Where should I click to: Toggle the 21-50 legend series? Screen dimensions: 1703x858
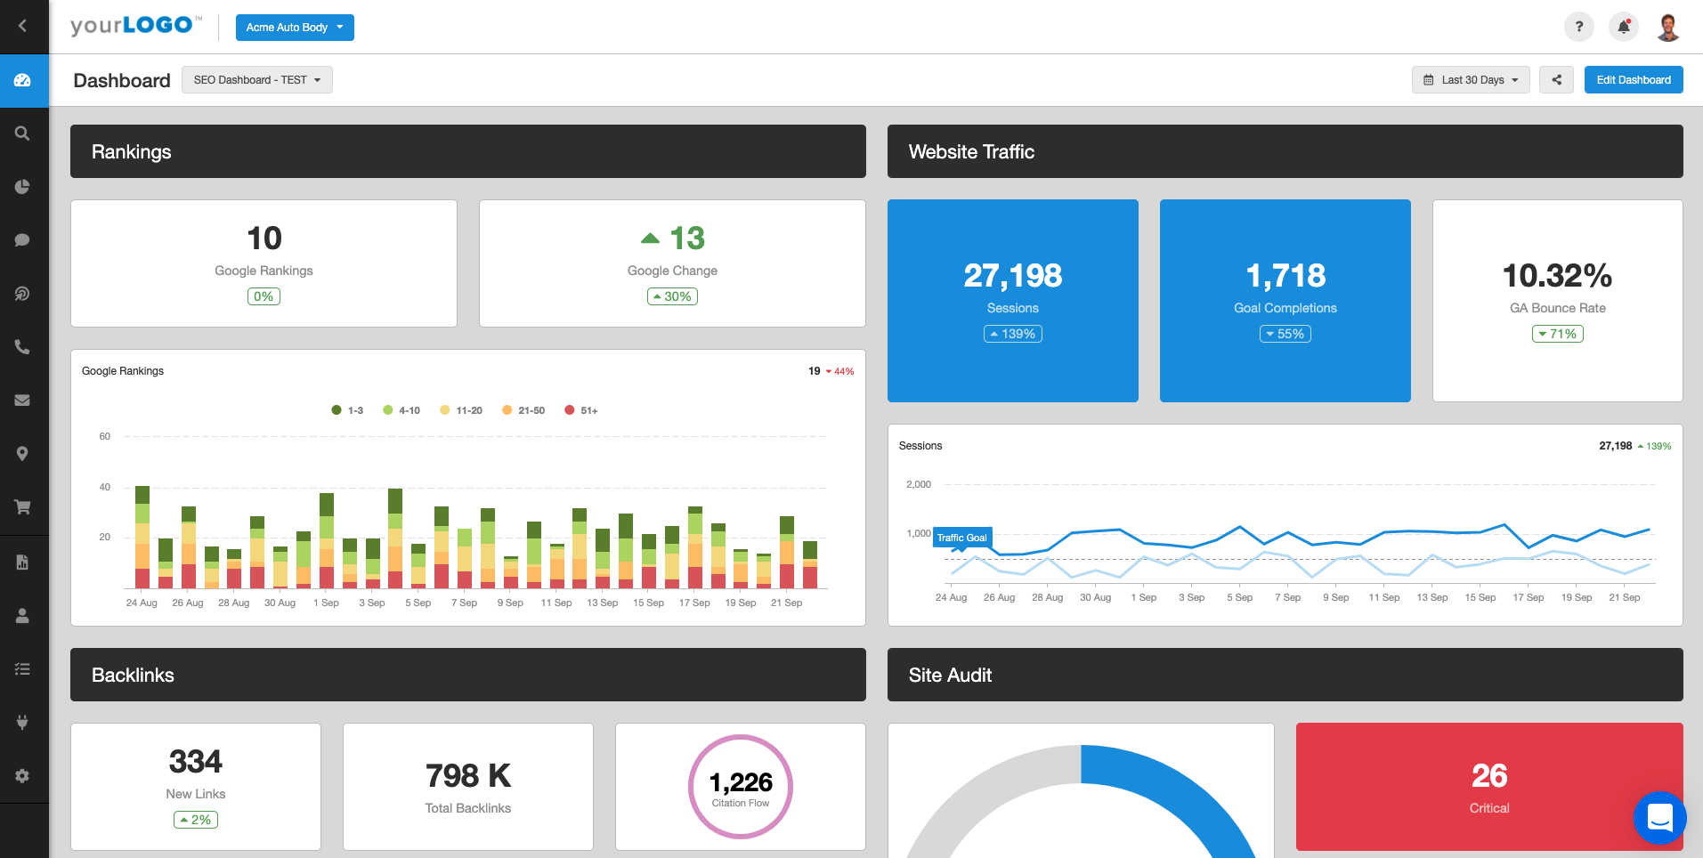click(x=523, y=410)
